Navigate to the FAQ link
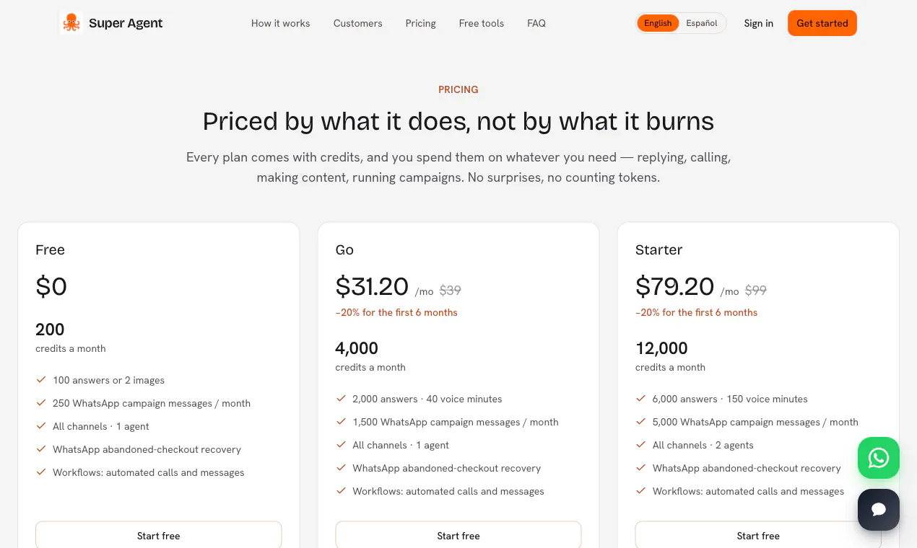917x548 pixels. click(536, 23)
